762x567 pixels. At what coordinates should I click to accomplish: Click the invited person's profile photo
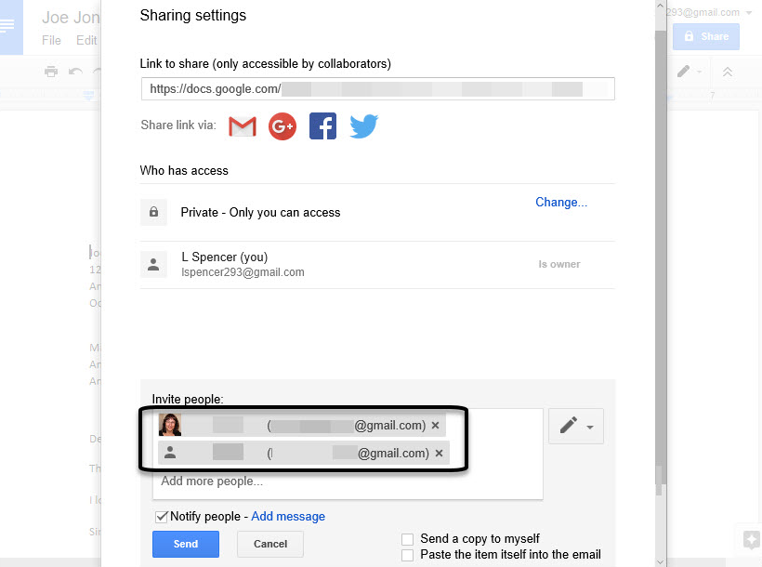point(170,425)
